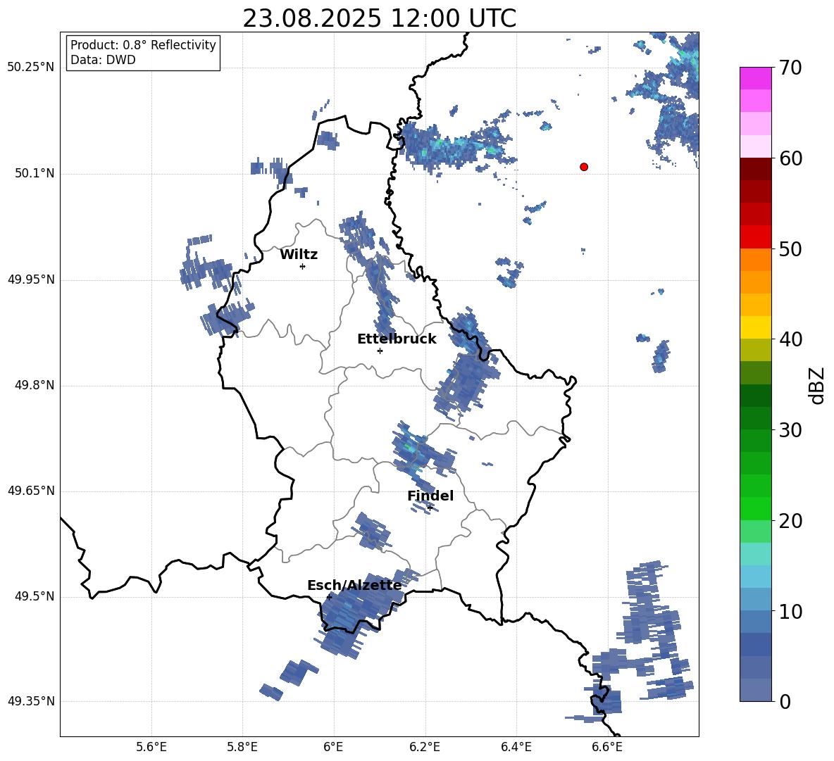
Task: Pick the bright green swatch near 20 dBZ
Action: [x=756, y=508]
